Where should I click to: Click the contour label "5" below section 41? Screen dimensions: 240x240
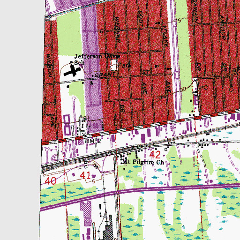point(93,181)
